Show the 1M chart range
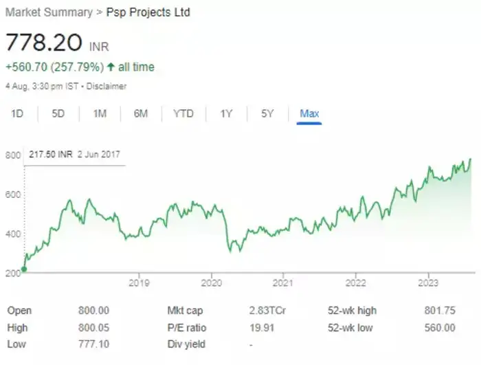 pyautogui.click(x=100, y=114)
